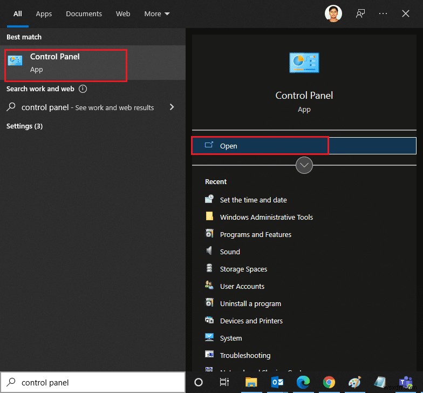
Task: Click the feedback icon in the header
Action: click(x=360, y=13)
